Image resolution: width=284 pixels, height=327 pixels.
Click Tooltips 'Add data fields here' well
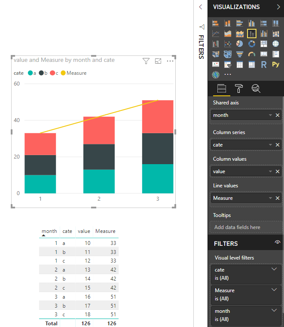[x=246, y=227]
